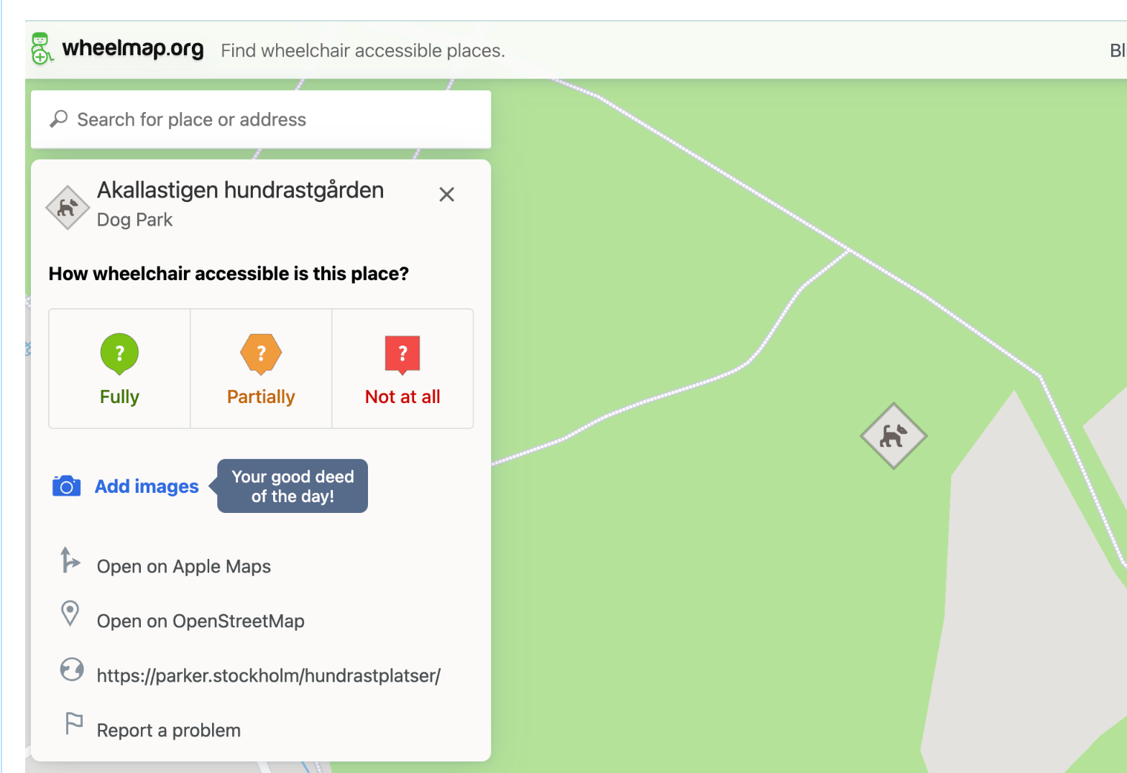Rate the place as Fully accessible

click(119, 369)
